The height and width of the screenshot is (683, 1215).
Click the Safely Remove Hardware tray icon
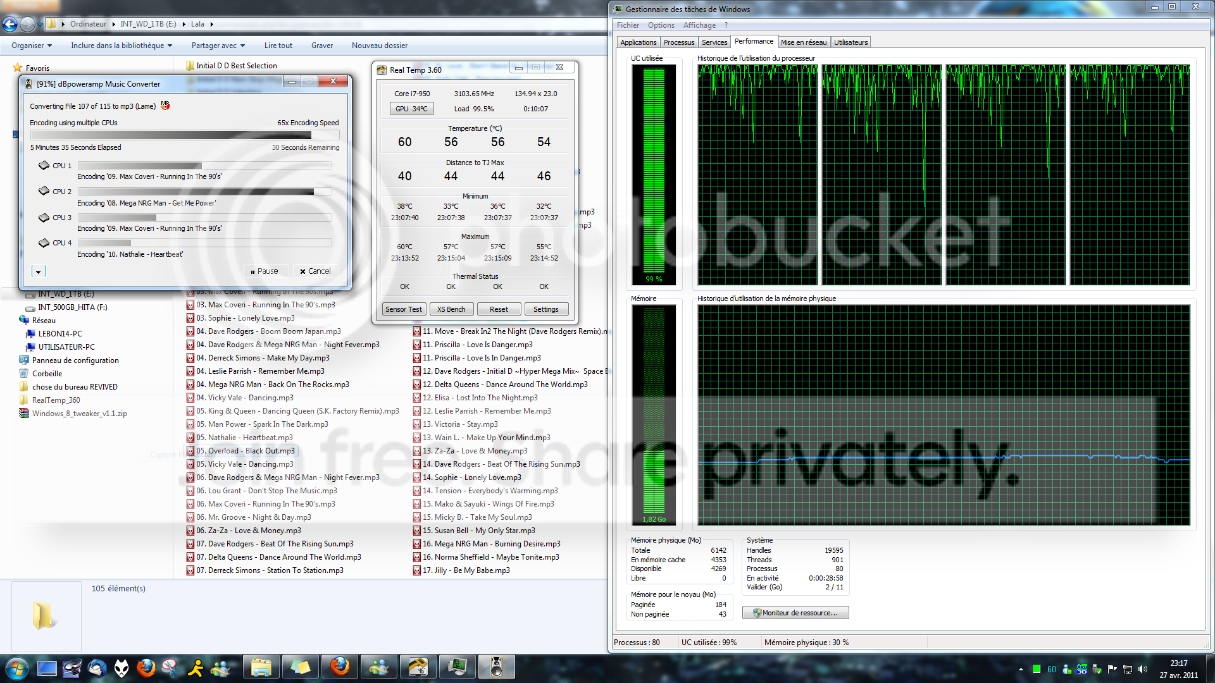tap(1097, 669)
